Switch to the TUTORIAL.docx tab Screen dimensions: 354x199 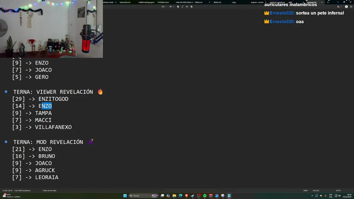(x=163, y=2)
